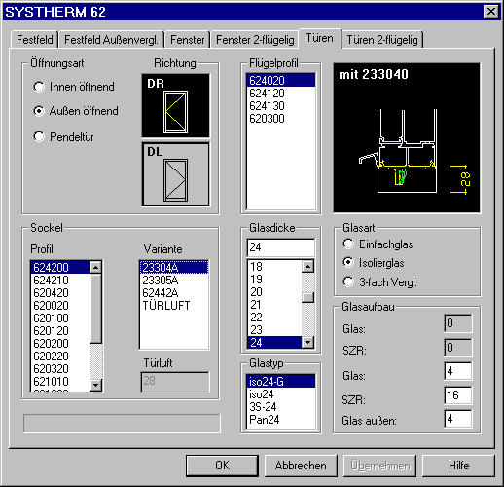
Task: Confirm with the OK button
Action: coord(222,466)
